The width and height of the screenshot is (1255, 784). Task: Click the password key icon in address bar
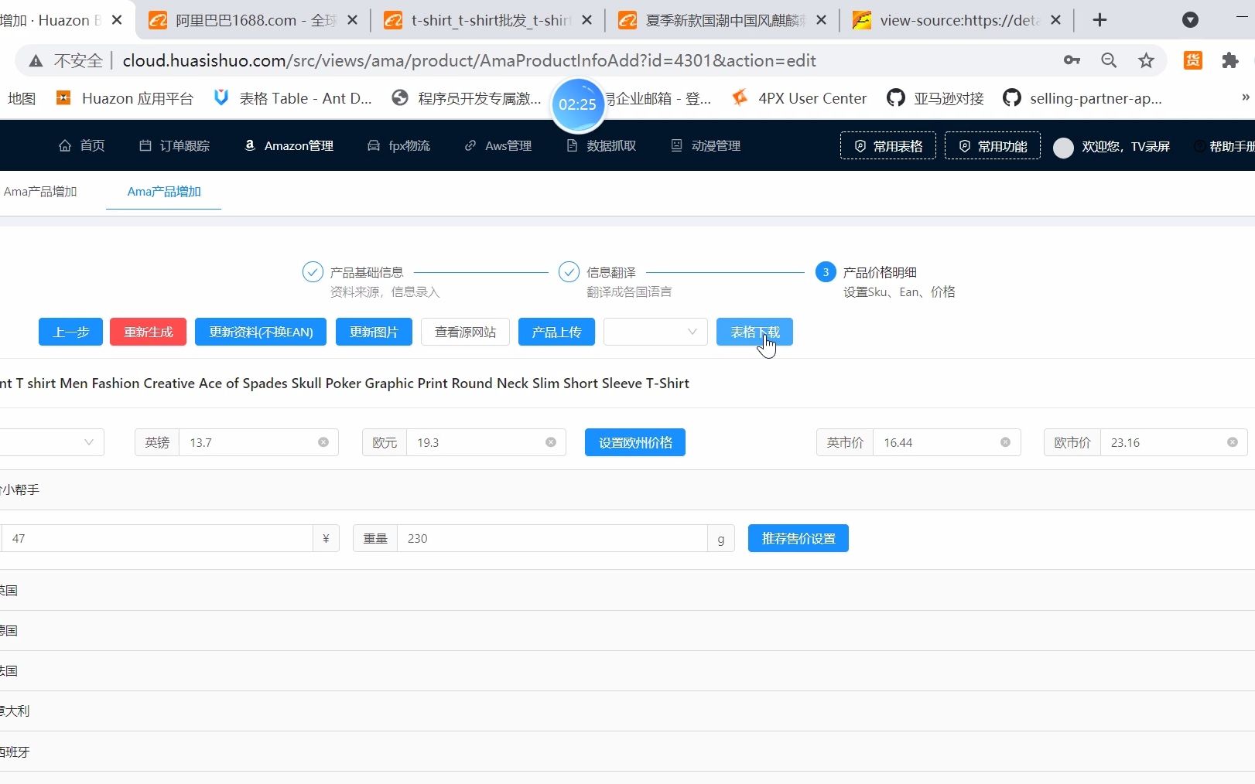(x=1072, y=60)
